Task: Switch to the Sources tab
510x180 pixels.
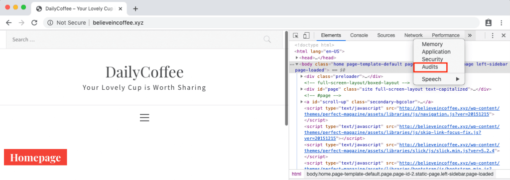Action: point(386,35)
